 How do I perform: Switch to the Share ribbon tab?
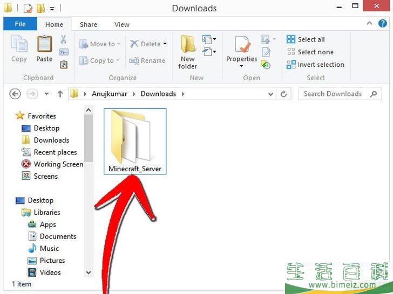pyautogui.click(x=89, y=24)
